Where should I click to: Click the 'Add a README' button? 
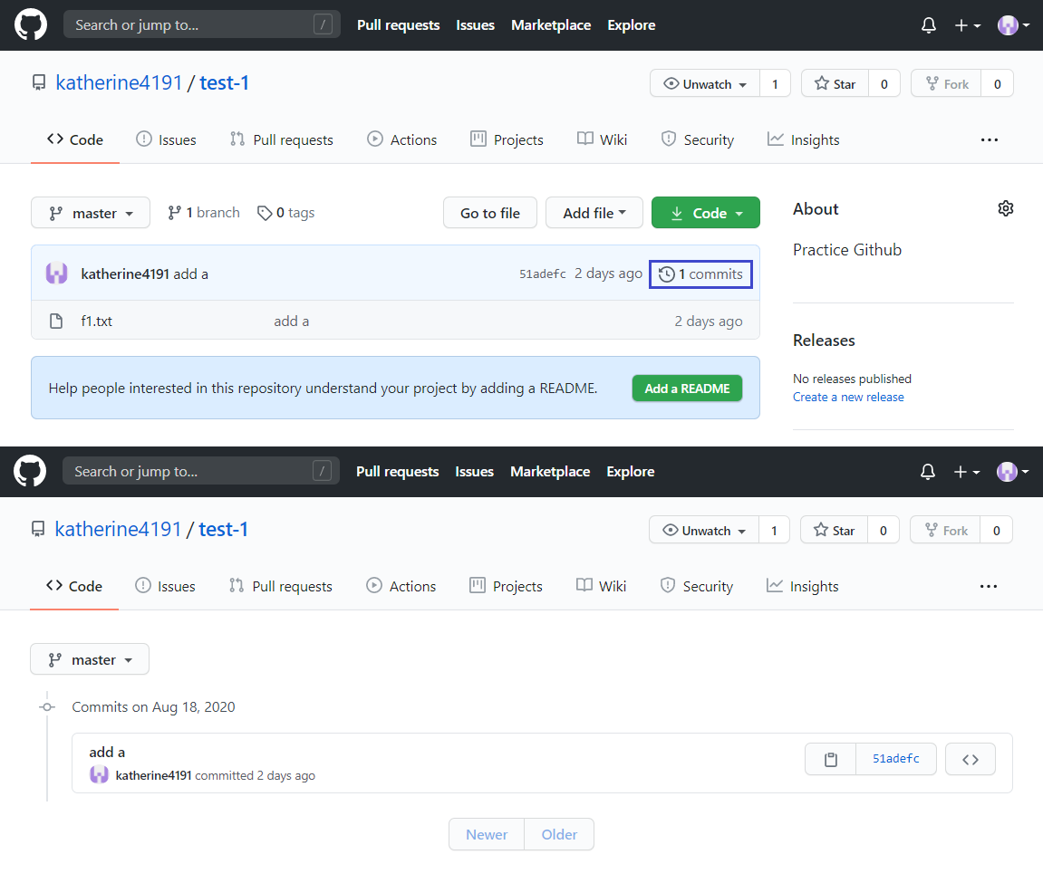687,389
